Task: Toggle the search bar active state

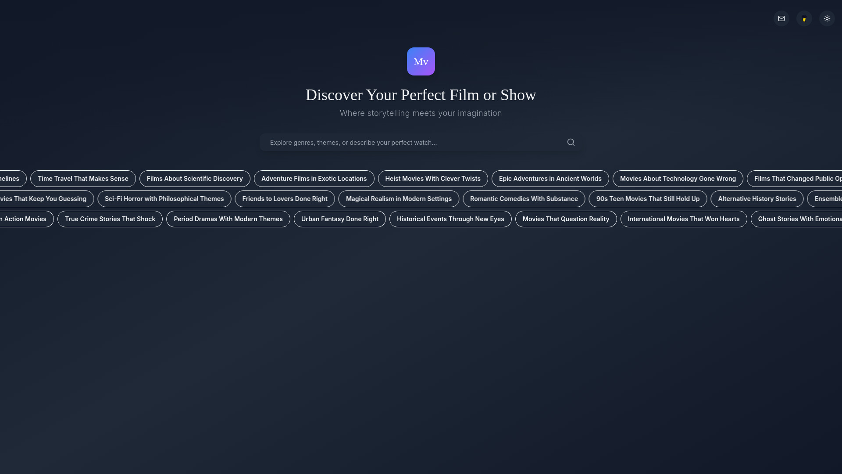Action: pyautogui.click(x=421, y=142)
